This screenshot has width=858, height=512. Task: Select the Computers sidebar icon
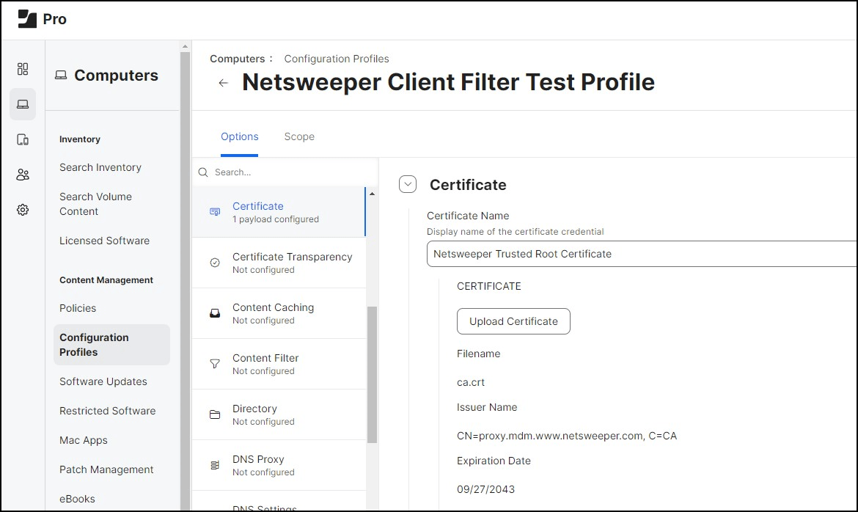(22, 103)
